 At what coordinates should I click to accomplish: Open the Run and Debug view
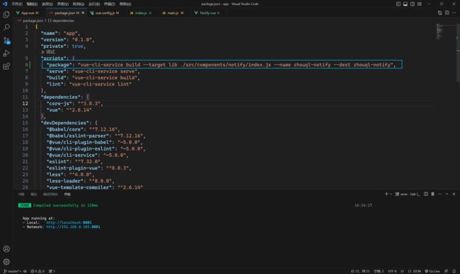tap(6, 53)
